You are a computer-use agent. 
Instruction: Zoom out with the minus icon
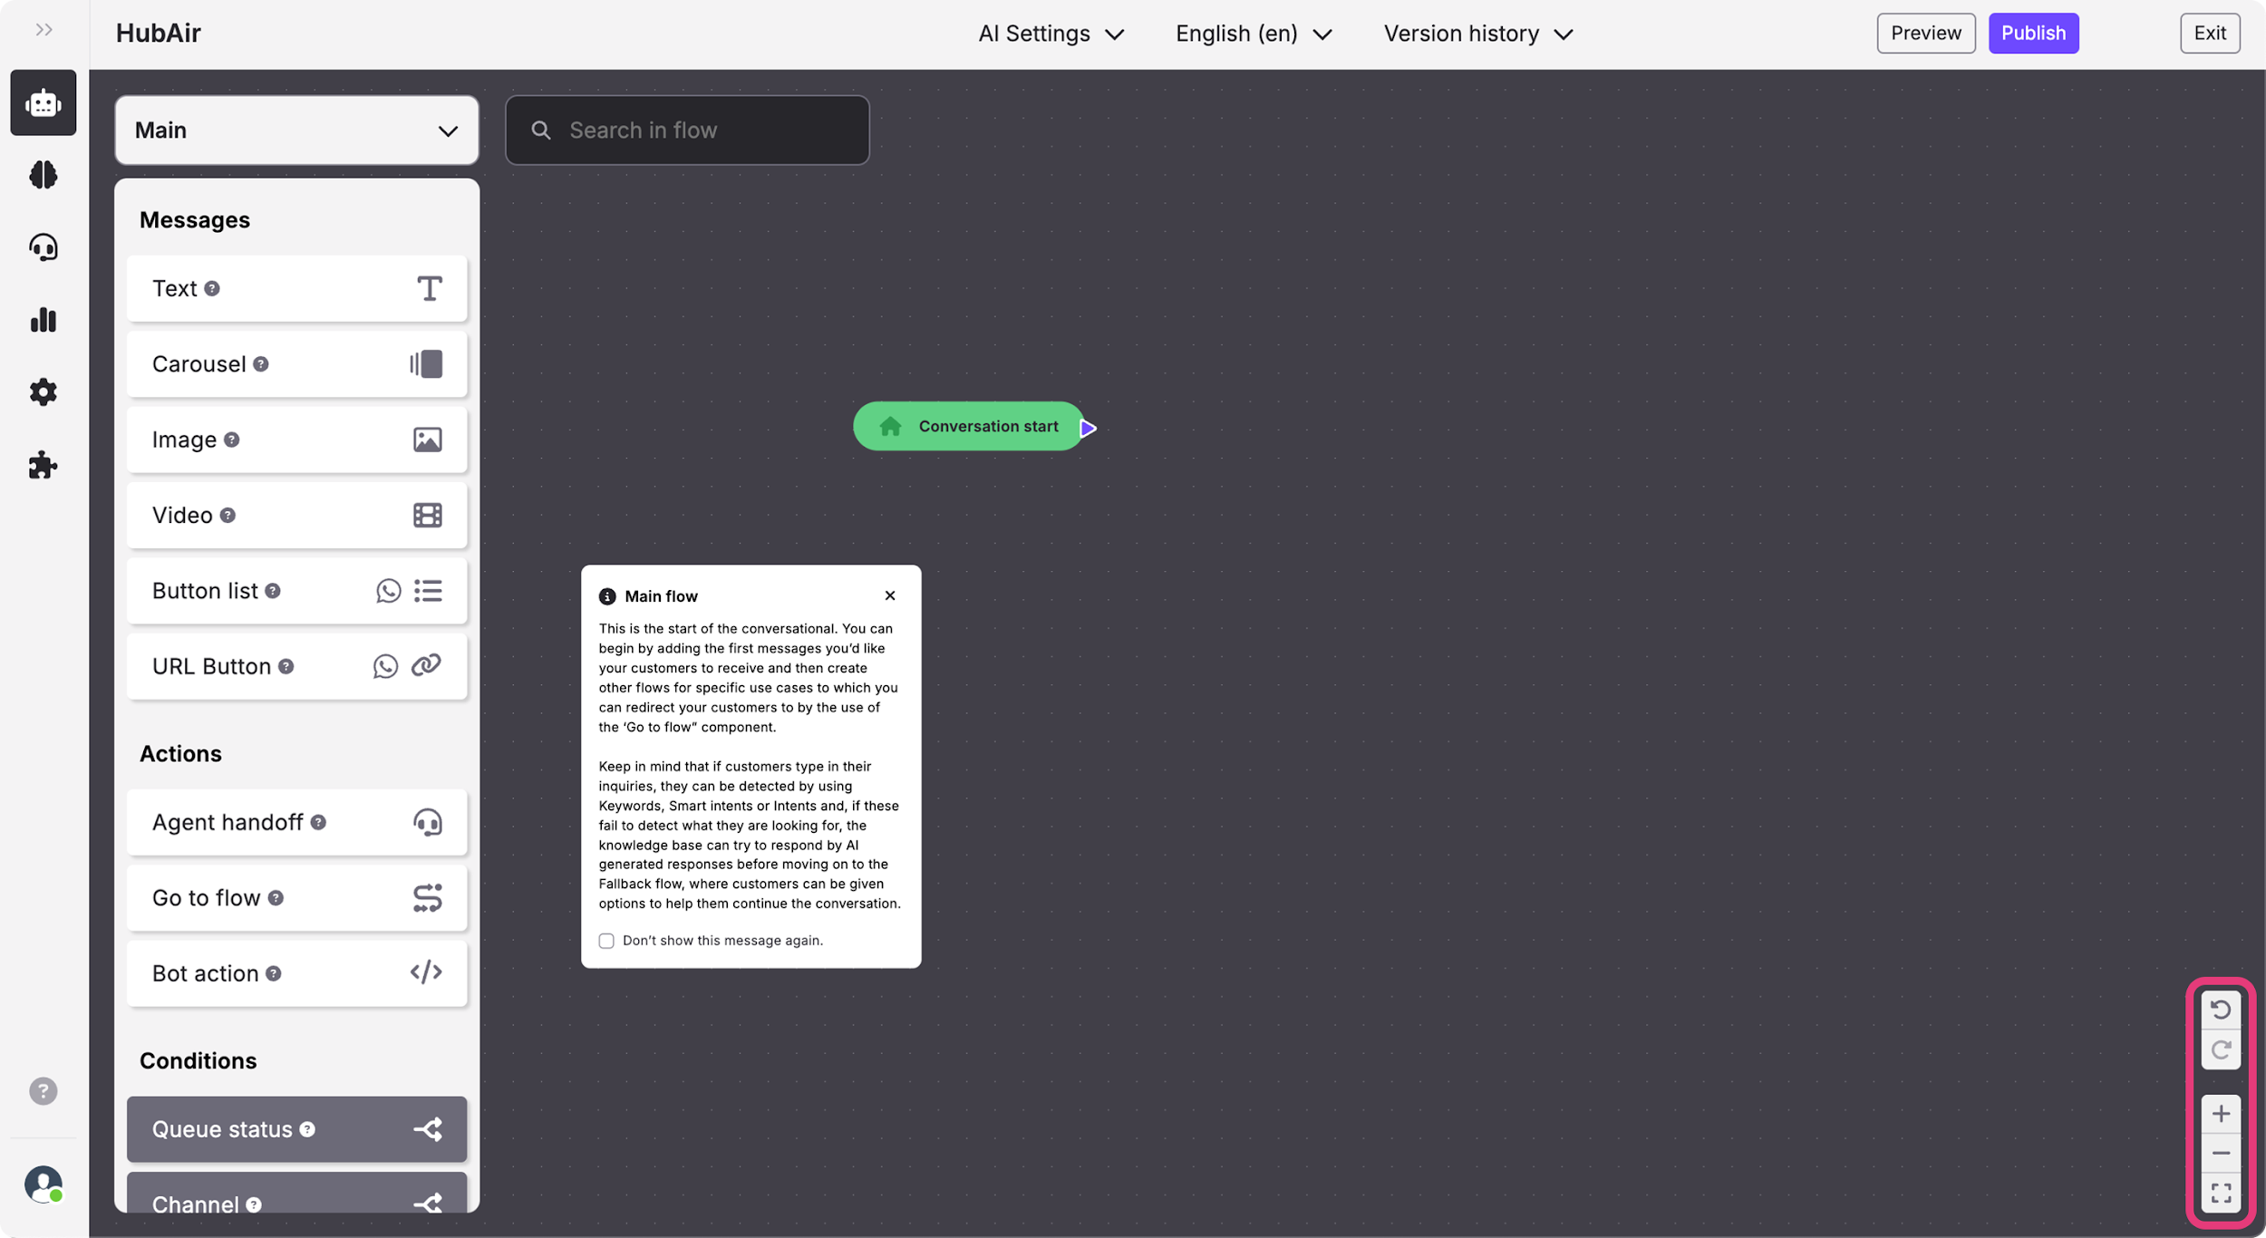coord(2220,1153)
